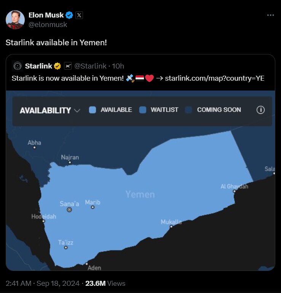Click the Starlink account avatar icon
The width and height of the screenshot is (281, 293).
(18, 66)
